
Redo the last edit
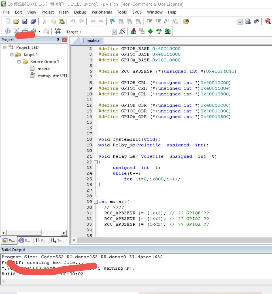(x=81, y=21)
